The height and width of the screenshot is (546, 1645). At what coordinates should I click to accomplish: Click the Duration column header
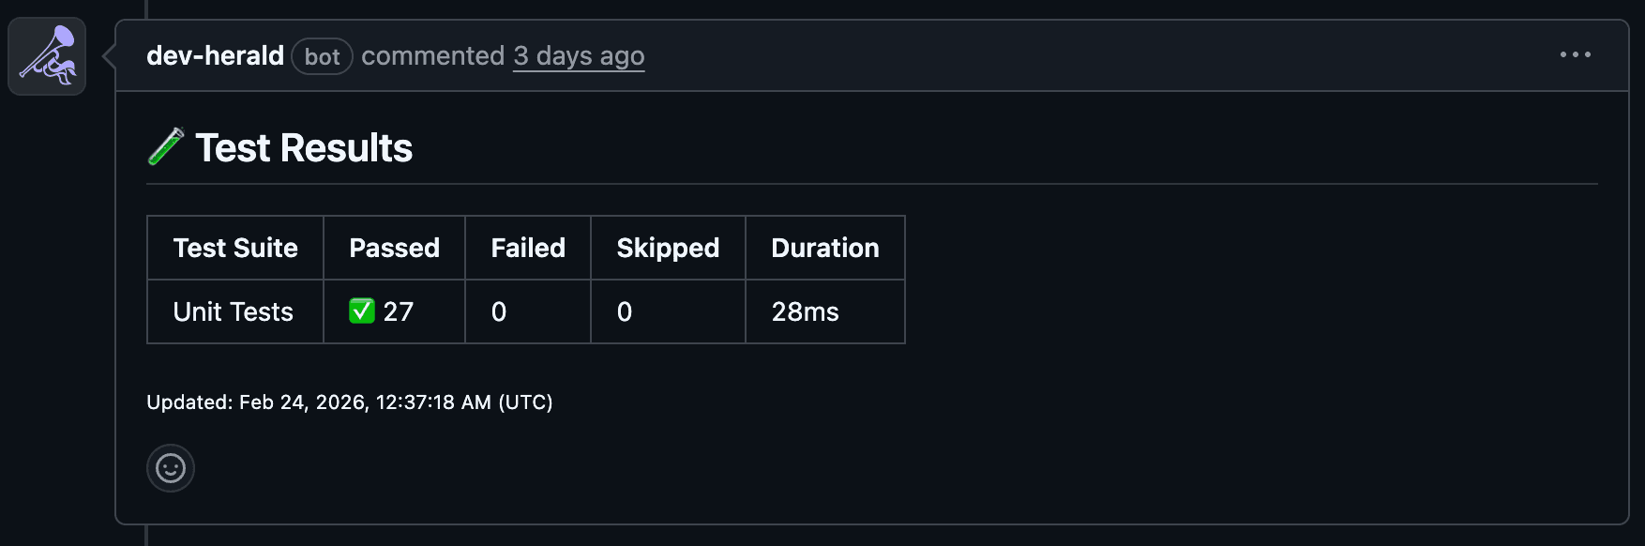824,248
